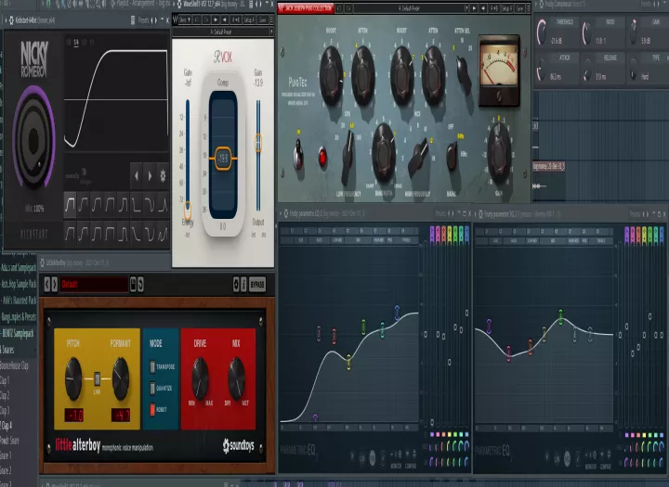Click the yellow band node in left Parametric EQ
669x487 pixels.
pyautogui.click(x=348, y=362)
